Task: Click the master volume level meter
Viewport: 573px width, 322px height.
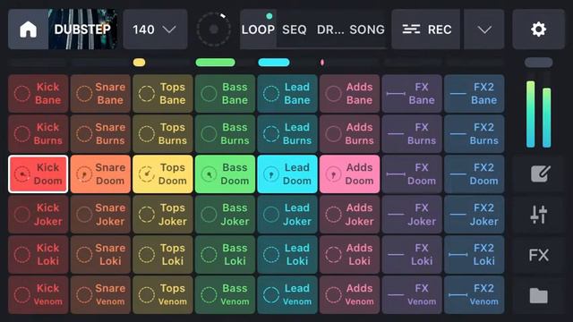Action: tap(538, 114)
